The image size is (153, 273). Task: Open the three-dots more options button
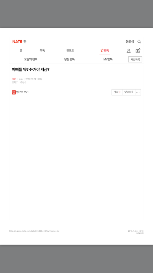(x=138, y=92)
